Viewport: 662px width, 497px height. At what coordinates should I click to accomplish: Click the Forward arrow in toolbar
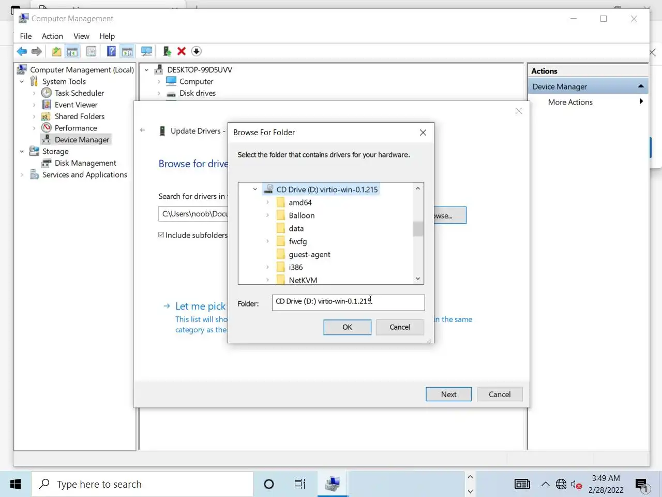[37, 51]
